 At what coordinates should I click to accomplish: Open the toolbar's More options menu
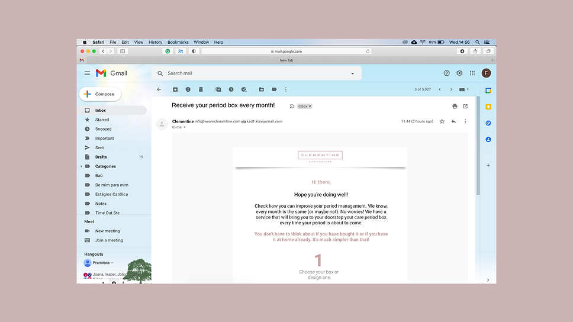tap(286, 89)
